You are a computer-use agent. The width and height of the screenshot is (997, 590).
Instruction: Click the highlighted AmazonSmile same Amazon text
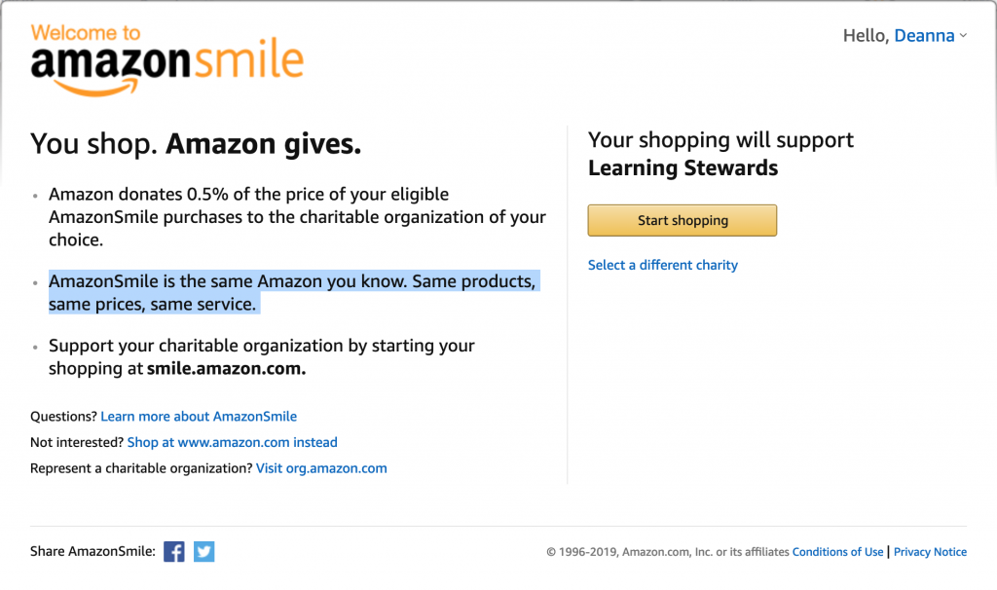click(x=292, y=292)
